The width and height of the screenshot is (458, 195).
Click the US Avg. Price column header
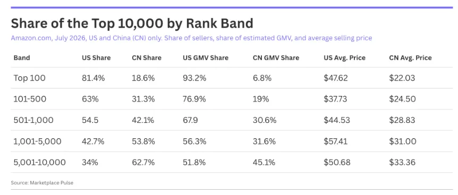coord(344,58)
